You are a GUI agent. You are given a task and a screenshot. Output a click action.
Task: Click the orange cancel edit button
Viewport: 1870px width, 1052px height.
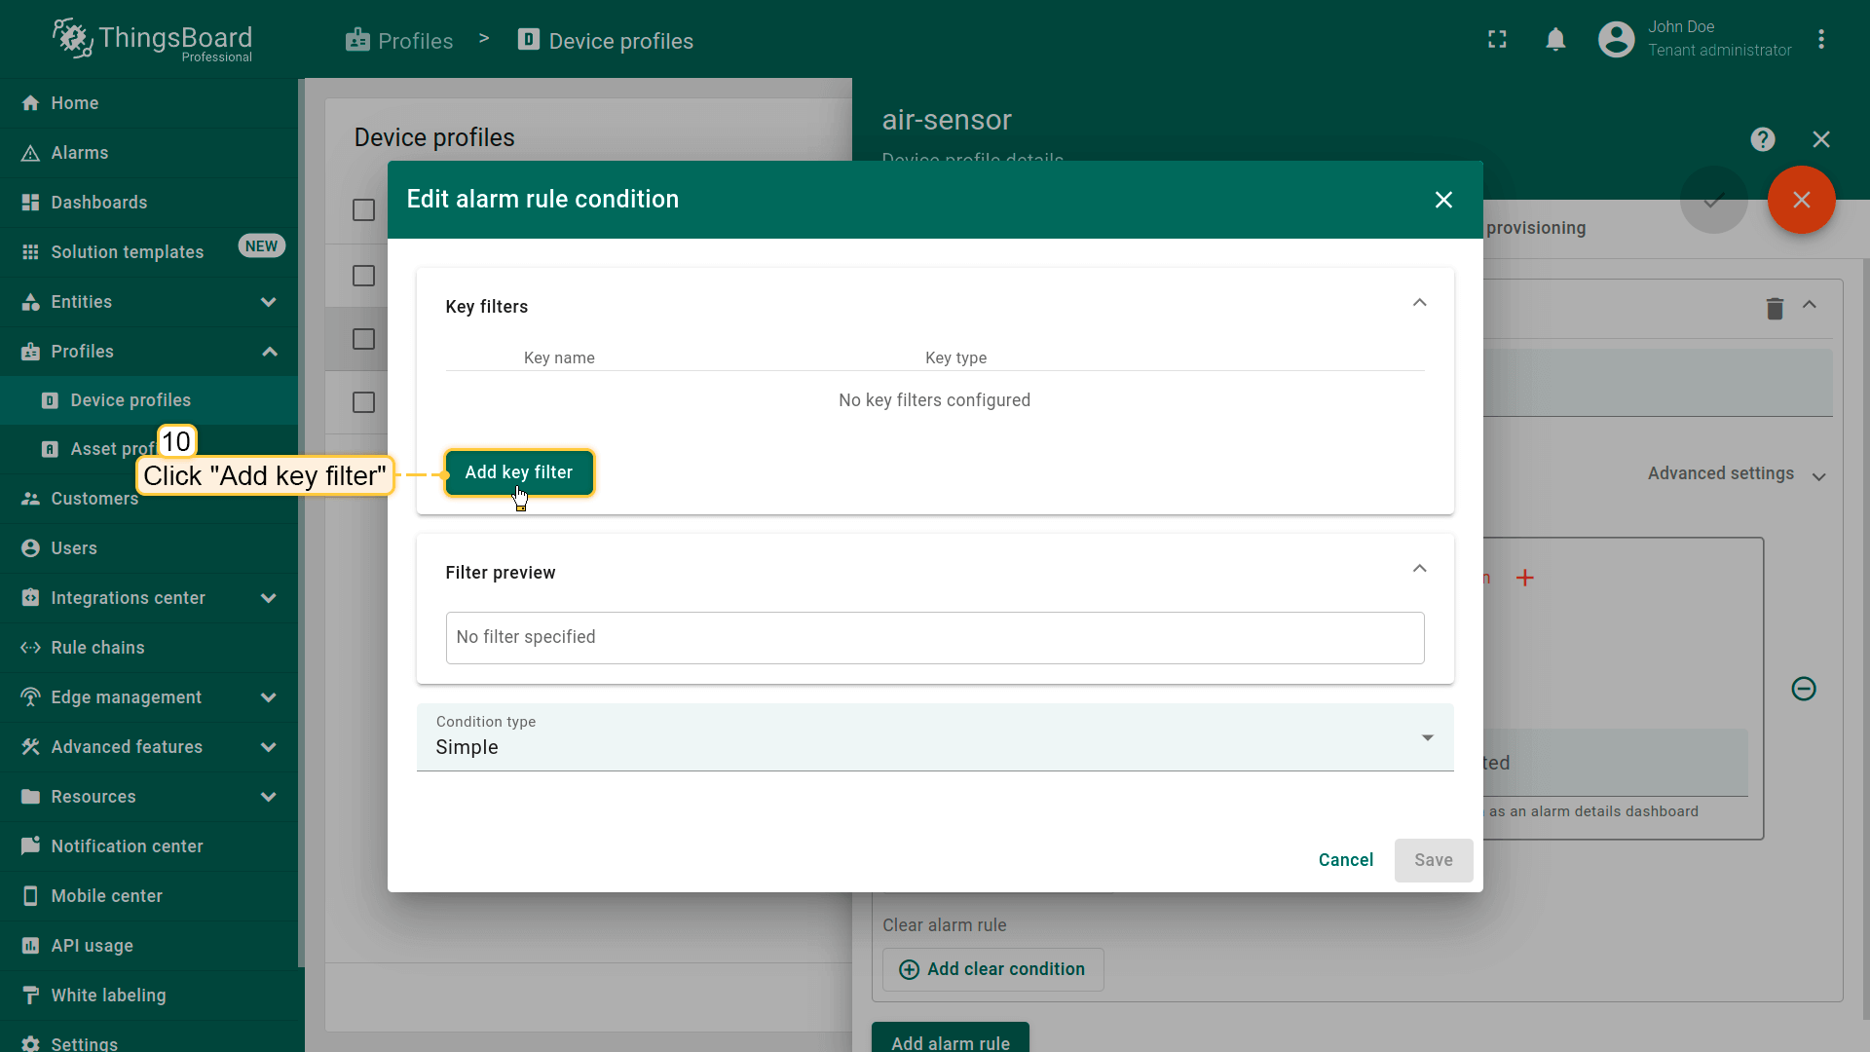click(x=1801, y=200)
